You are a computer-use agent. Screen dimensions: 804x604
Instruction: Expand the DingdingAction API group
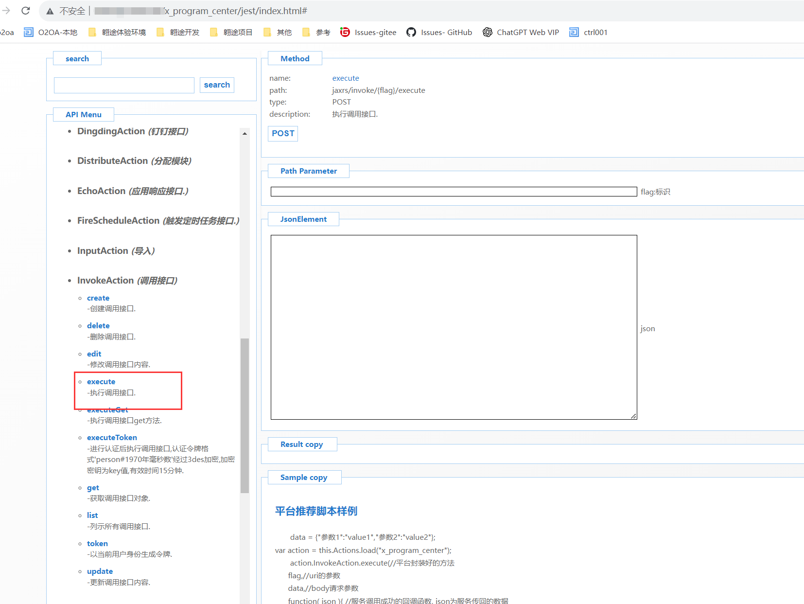111,131
